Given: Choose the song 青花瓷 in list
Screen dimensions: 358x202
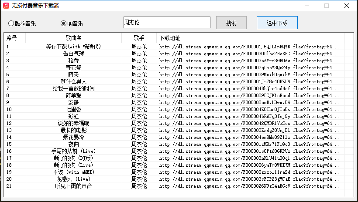Looking at the screenshot, I should point(73,67).
